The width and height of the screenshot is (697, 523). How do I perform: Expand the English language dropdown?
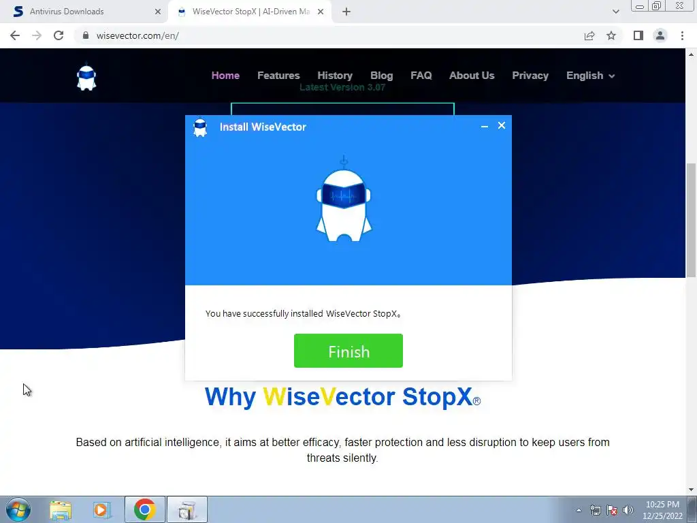point(590,76)
